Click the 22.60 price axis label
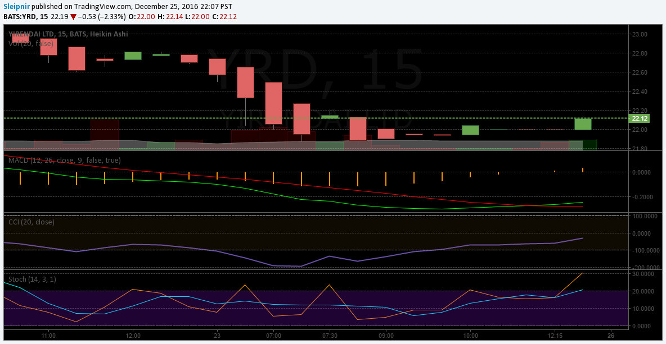 coord(639,72)
